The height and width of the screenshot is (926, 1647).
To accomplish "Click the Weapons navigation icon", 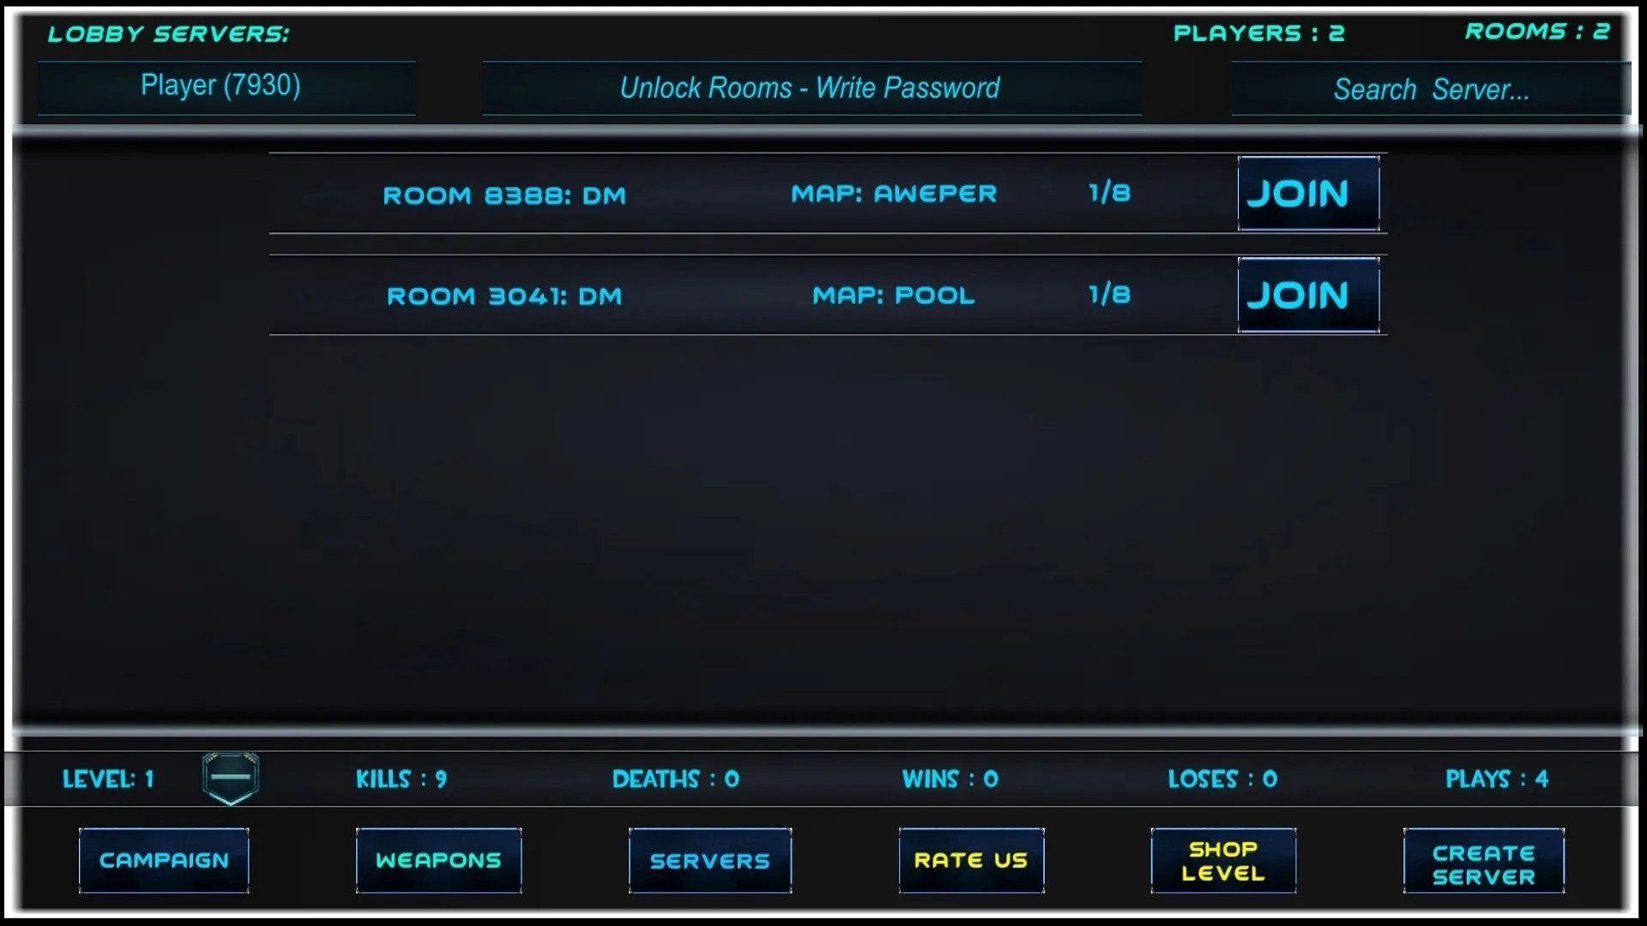I will tap(439, 861).
